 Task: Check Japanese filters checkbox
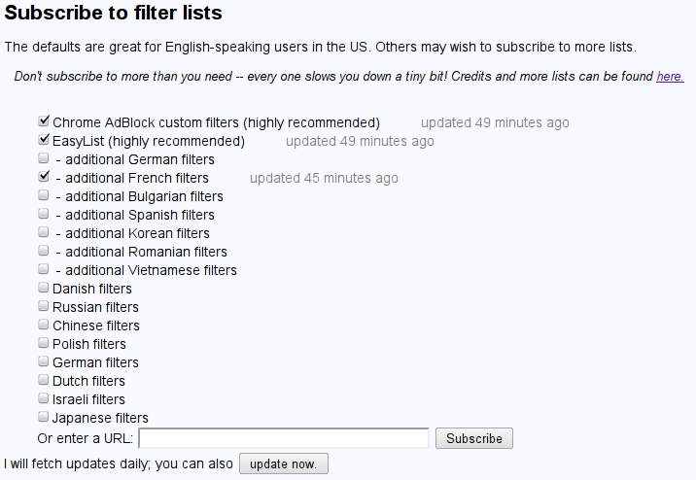point(44,418)
